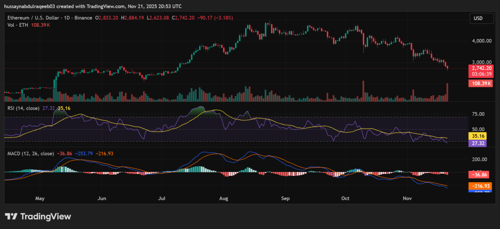Click the yellow 35.16 RSI average label
500x229 pixels.
tap(477, 136)
